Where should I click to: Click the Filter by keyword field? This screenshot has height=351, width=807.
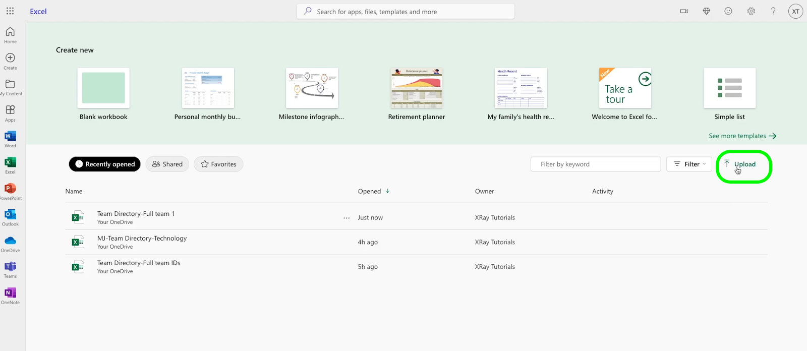596,164
